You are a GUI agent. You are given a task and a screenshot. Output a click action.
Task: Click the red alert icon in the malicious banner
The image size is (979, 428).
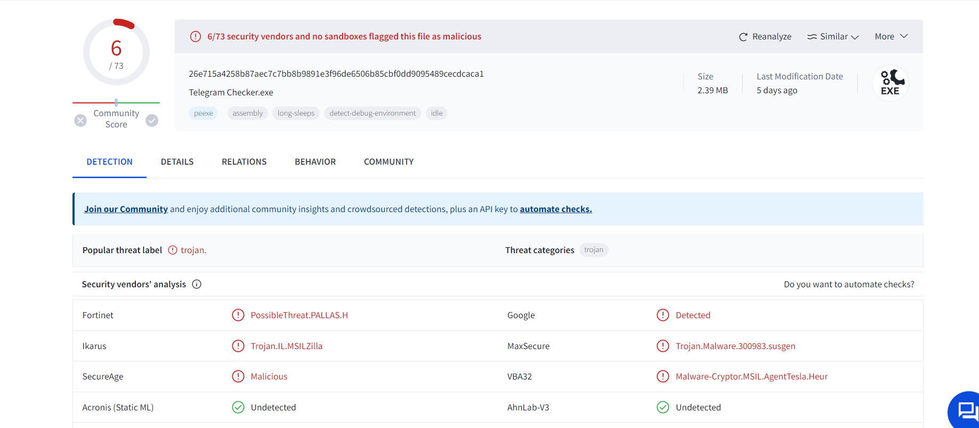pos(196,36)
